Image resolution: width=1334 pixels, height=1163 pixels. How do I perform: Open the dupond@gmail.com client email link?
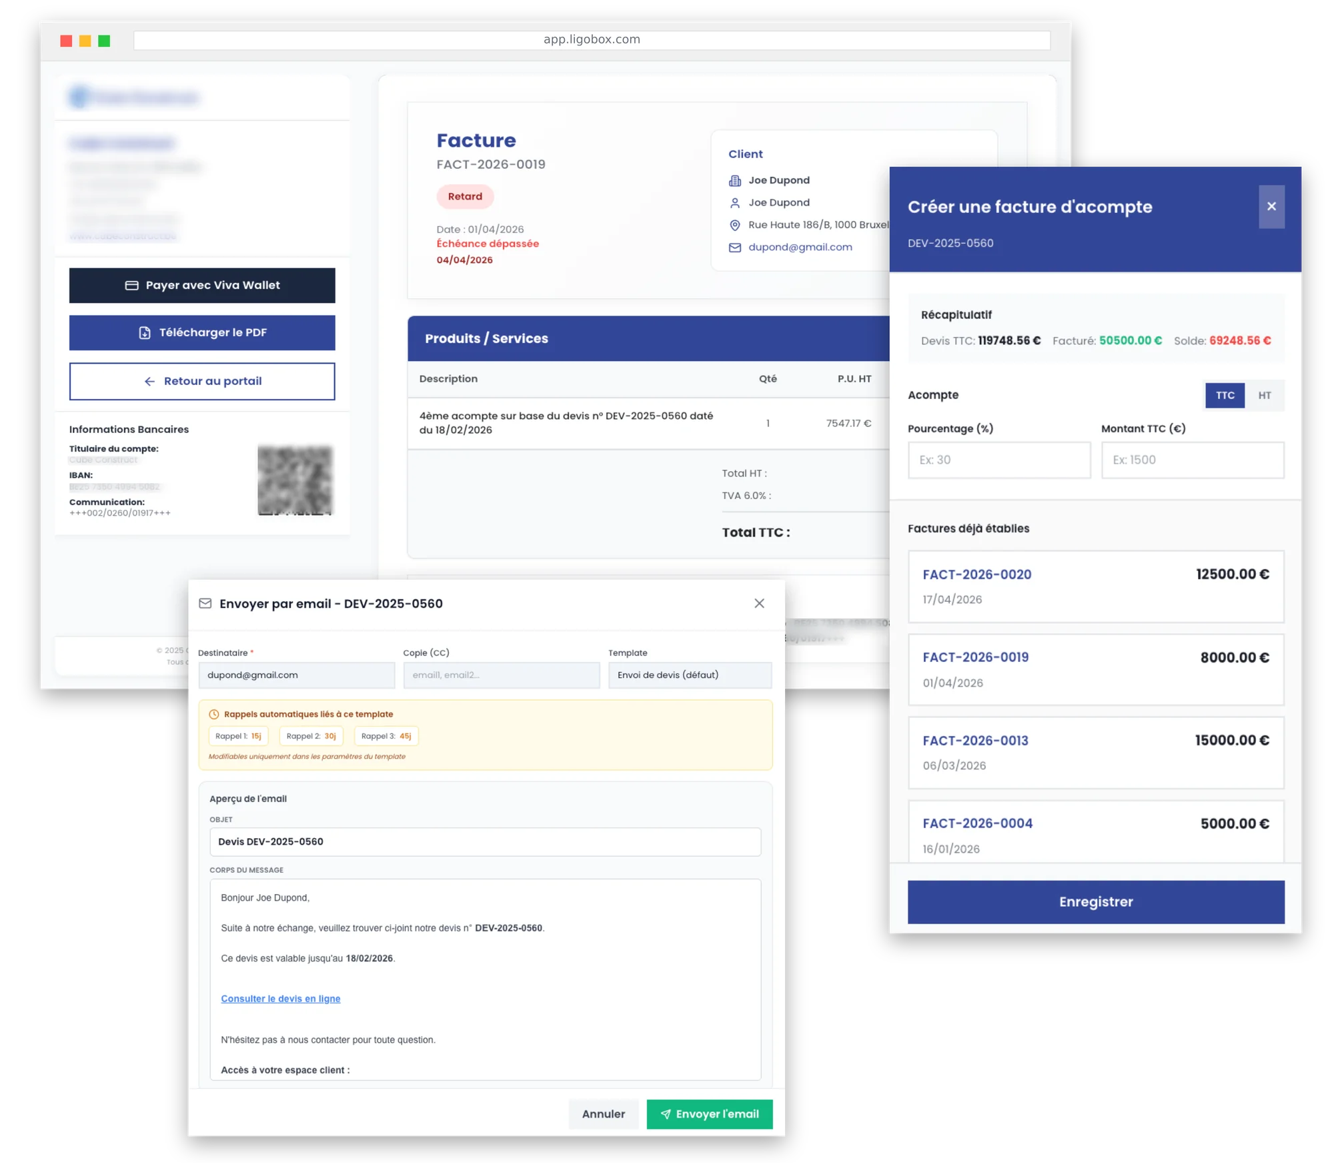[800, 247]
